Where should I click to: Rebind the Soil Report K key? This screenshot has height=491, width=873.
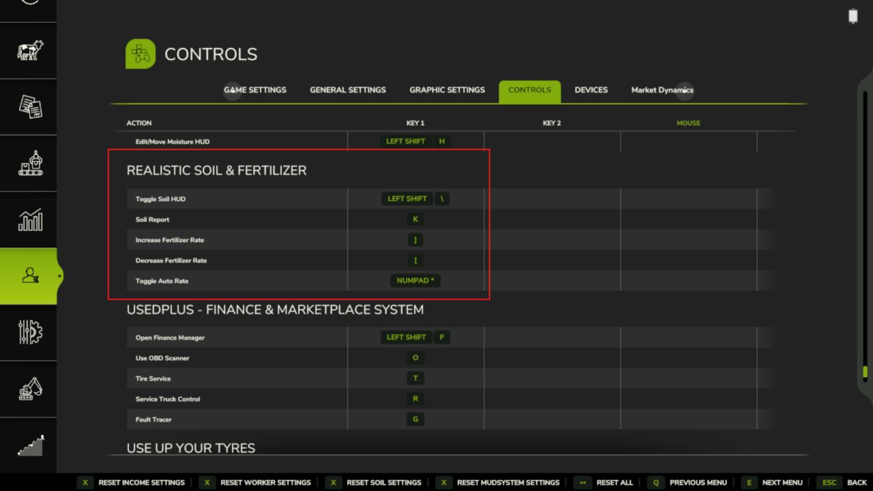[415, 220]
